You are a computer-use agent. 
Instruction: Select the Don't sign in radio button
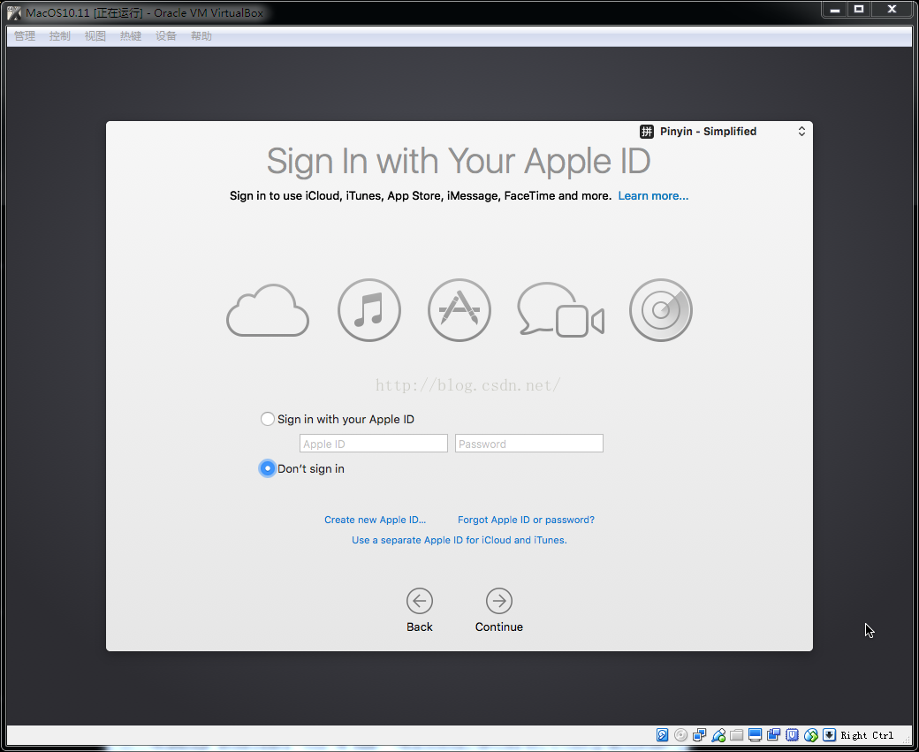[x=267, y=468]
